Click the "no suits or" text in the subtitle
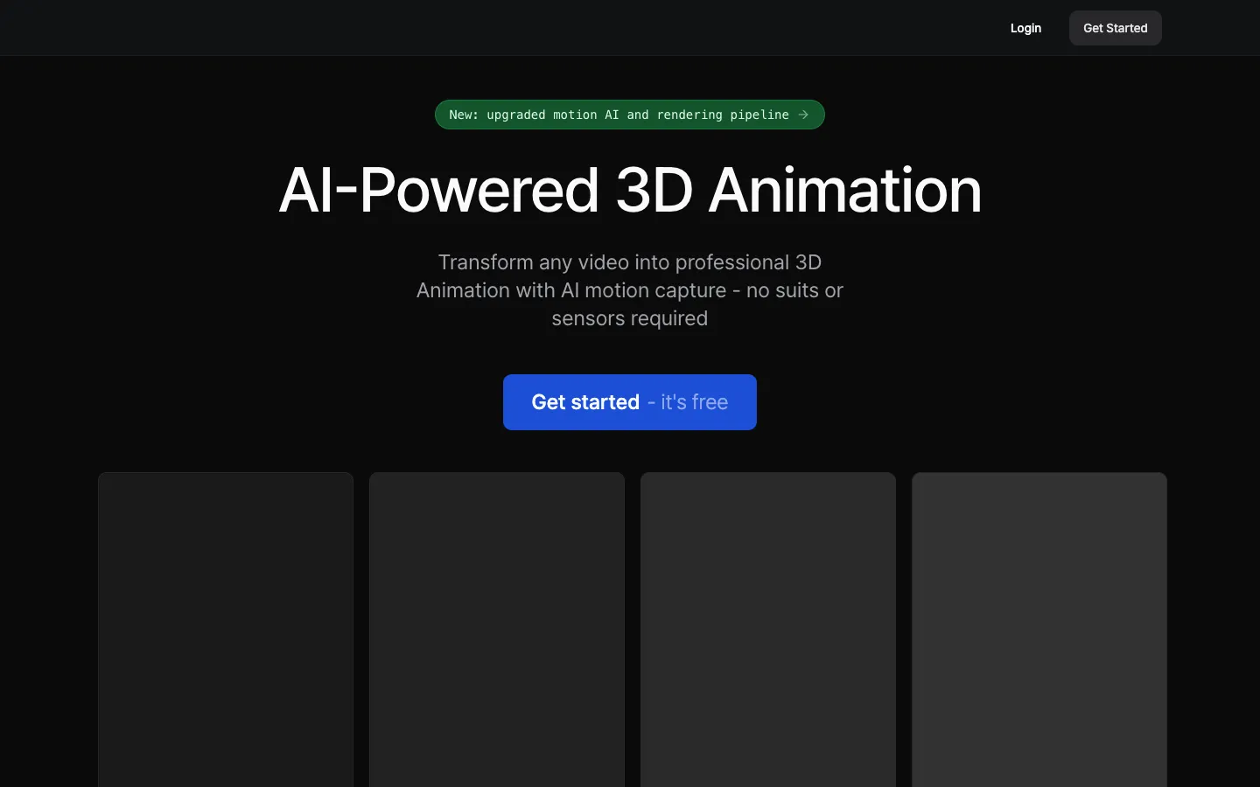The width and height of the screenshot is (1260, 787). click(794, 290)
